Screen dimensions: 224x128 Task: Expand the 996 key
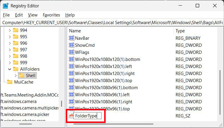point(10,43)
